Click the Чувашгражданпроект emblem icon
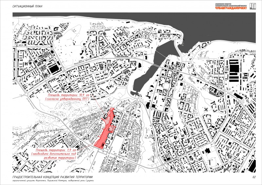Image resolution: width=262 pixels, height=185 pixels. click(253, 6)
